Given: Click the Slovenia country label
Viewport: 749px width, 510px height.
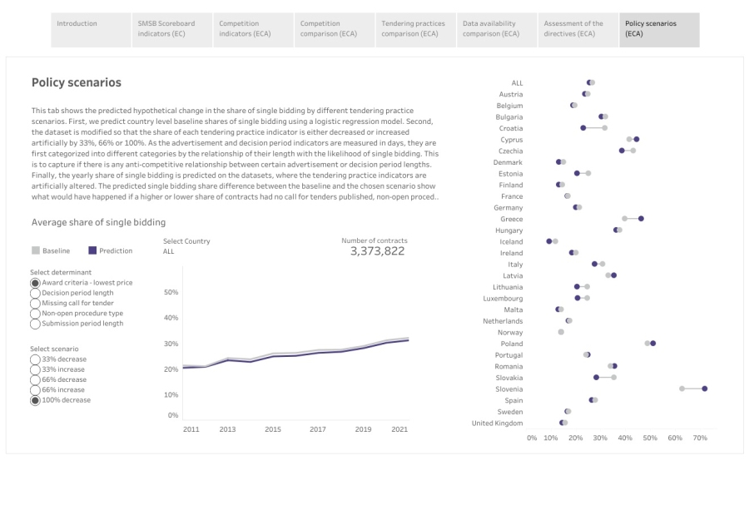Looking at the screenshot, I should point(509,389).
